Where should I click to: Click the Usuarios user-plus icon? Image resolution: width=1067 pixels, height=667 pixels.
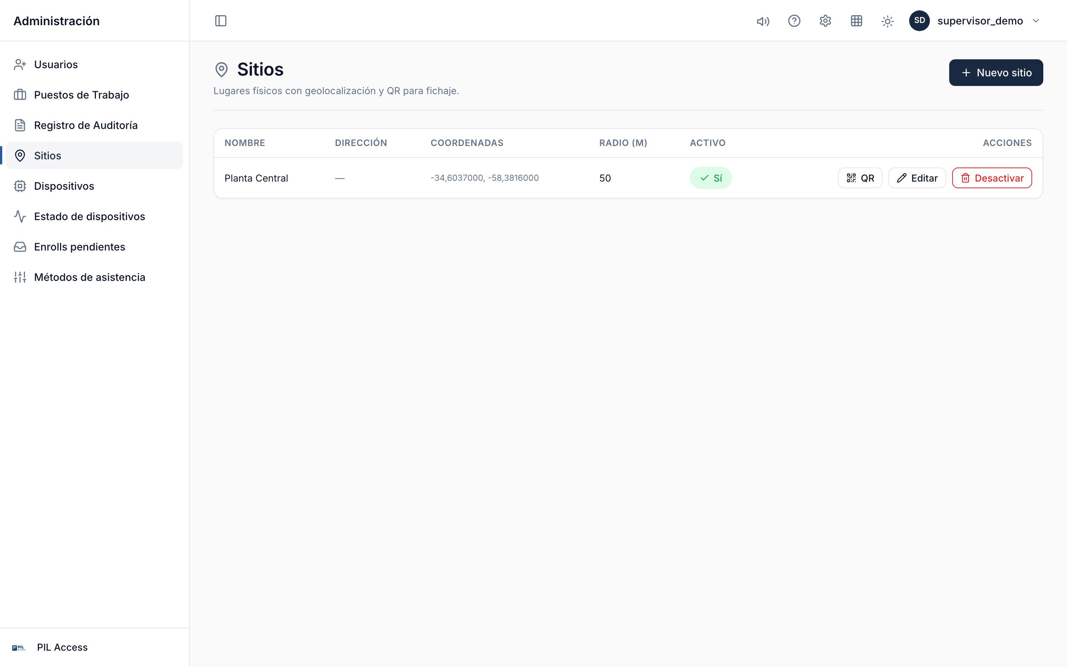pos(20,64)
